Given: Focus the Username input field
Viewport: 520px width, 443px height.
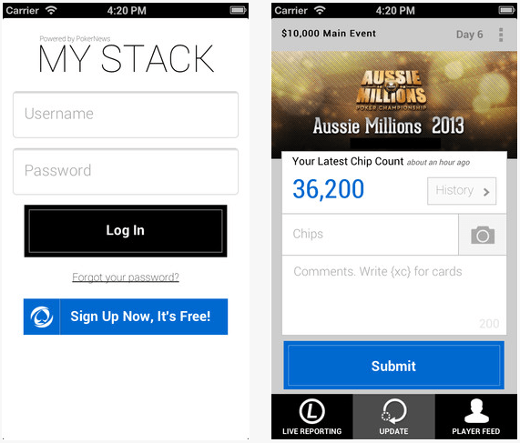Looking at the screenshot, I should [126, 115].
